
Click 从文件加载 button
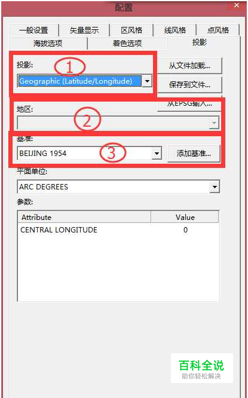(x=189, y=66)
